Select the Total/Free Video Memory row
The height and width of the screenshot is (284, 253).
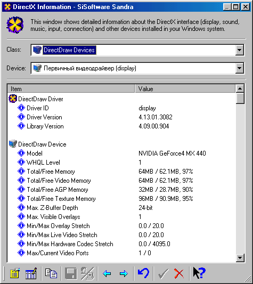pos(121,181)
